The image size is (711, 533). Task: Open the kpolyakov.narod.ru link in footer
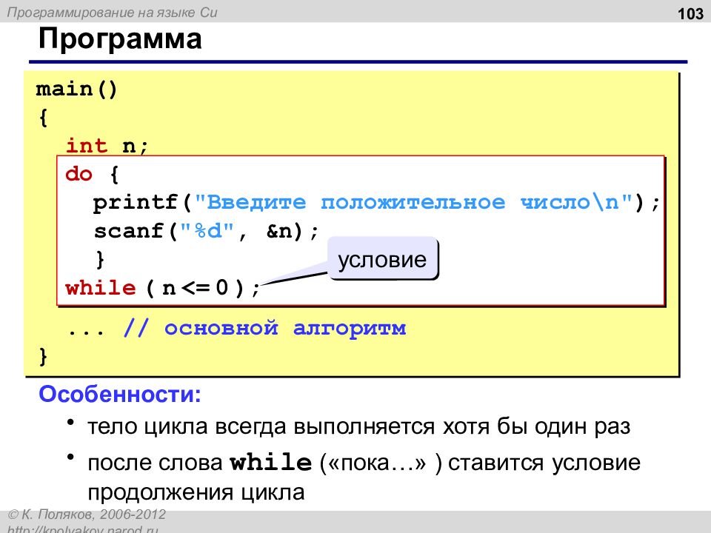coord(83,529)
